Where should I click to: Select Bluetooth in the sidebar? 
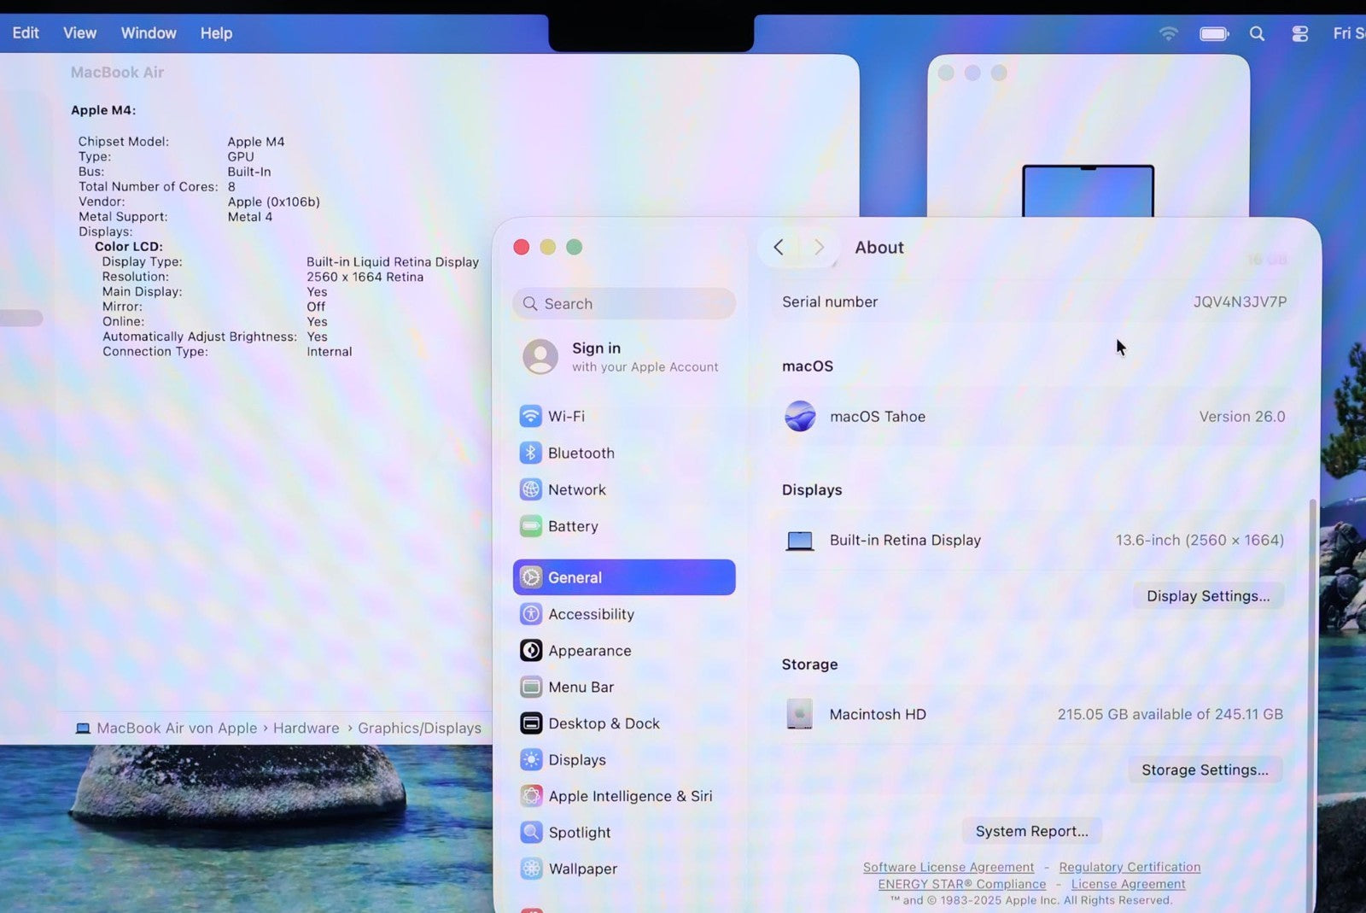pos(580,453)
